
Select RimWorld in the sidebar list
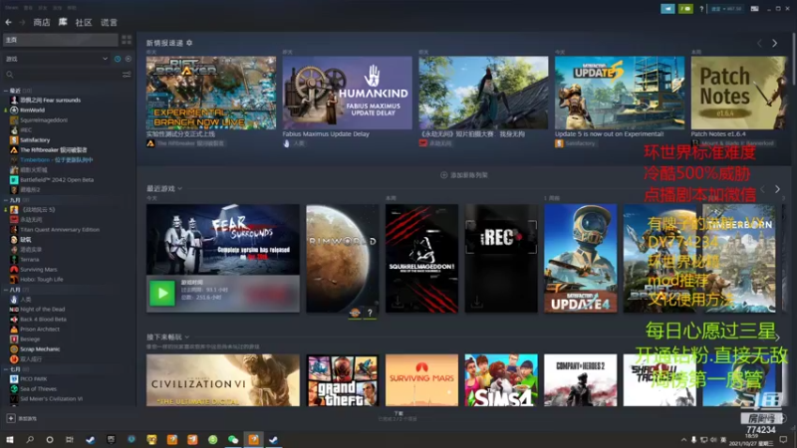click(x=33, y=110)
